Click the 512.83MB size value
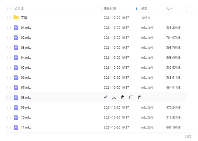Viewport: 198px width, 141px height. pyautogui.click(x=173, y=117)
